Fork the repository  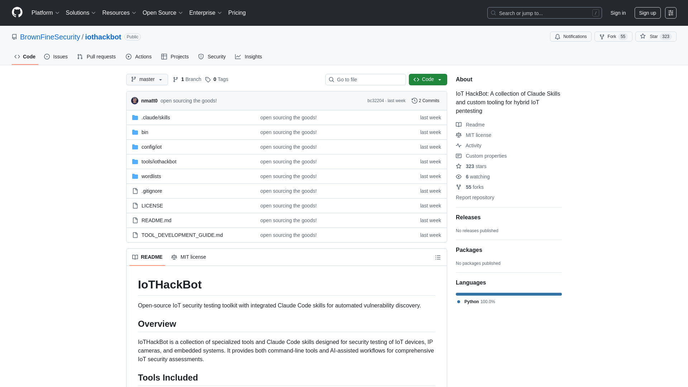(x=613, y=37)
